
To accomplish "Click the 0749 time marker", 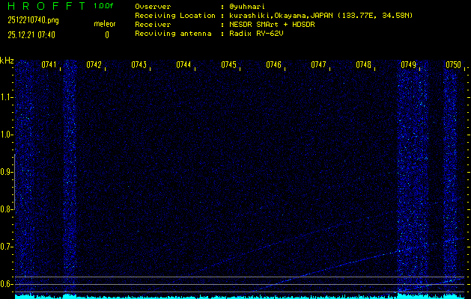I will click(x=408, y=65).
